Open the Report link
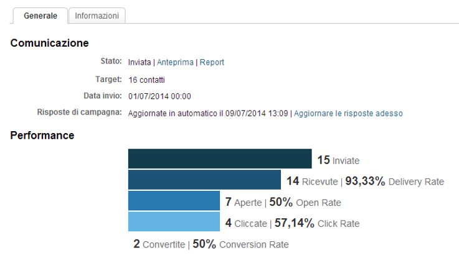 (x=212, y=62)
